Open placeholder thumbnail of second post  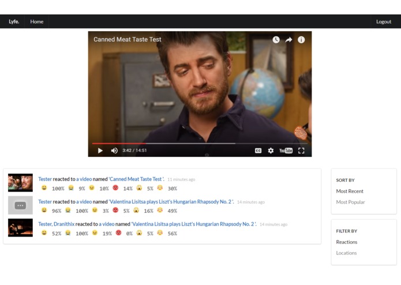(20, 205)
